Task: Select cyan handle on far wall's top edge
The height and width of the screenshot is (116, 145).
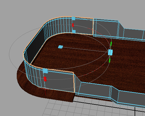Action: tap(73, 18)
